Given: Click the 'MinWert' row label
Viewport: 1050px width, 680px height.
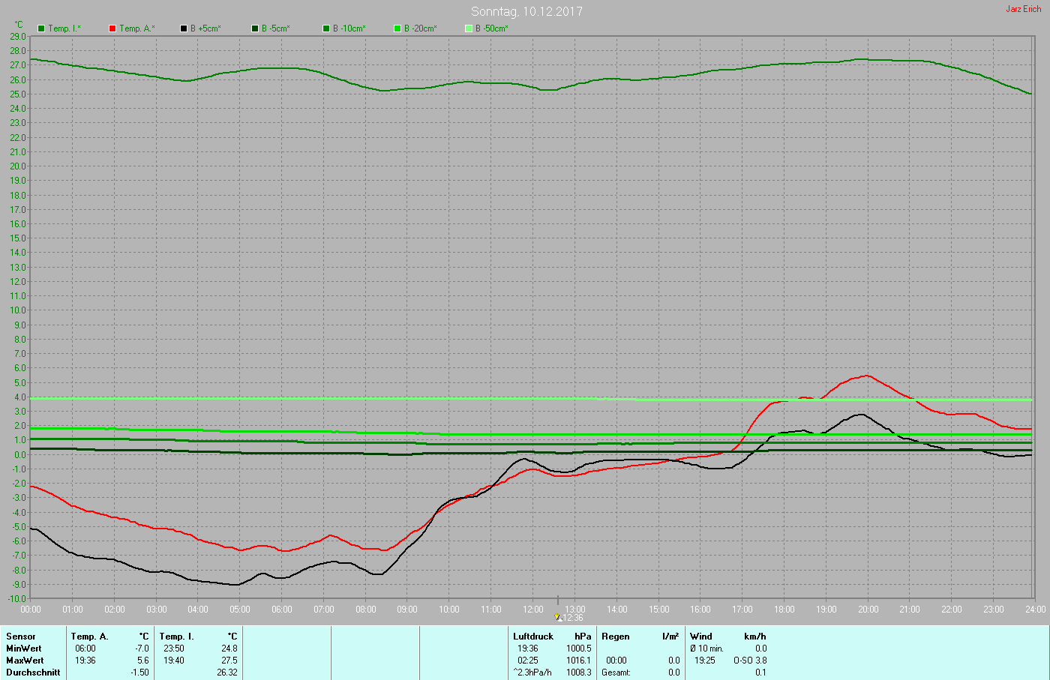Looking at the screenshot, I should click(24, 649).
